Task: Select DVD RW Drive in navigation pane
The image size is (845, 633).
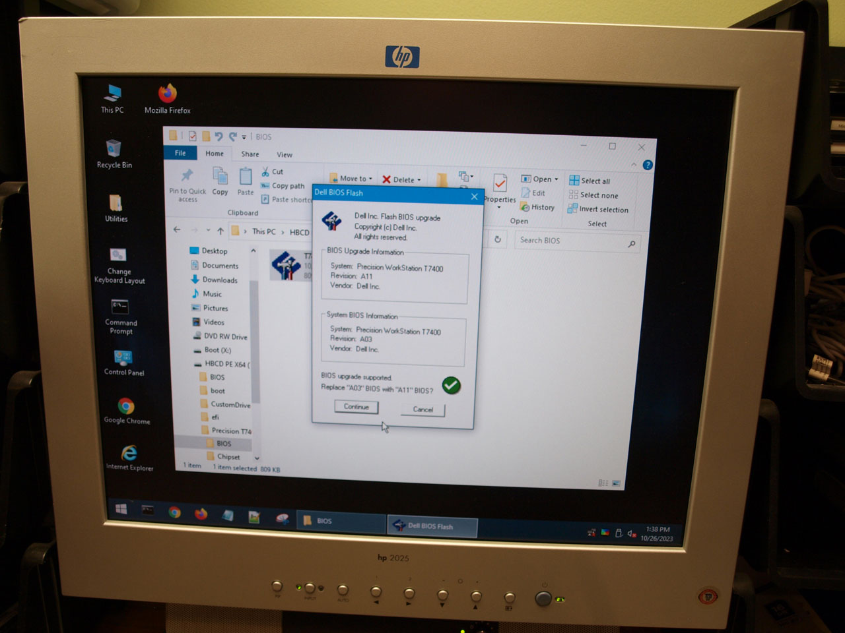Action: [x=220, y=336]
